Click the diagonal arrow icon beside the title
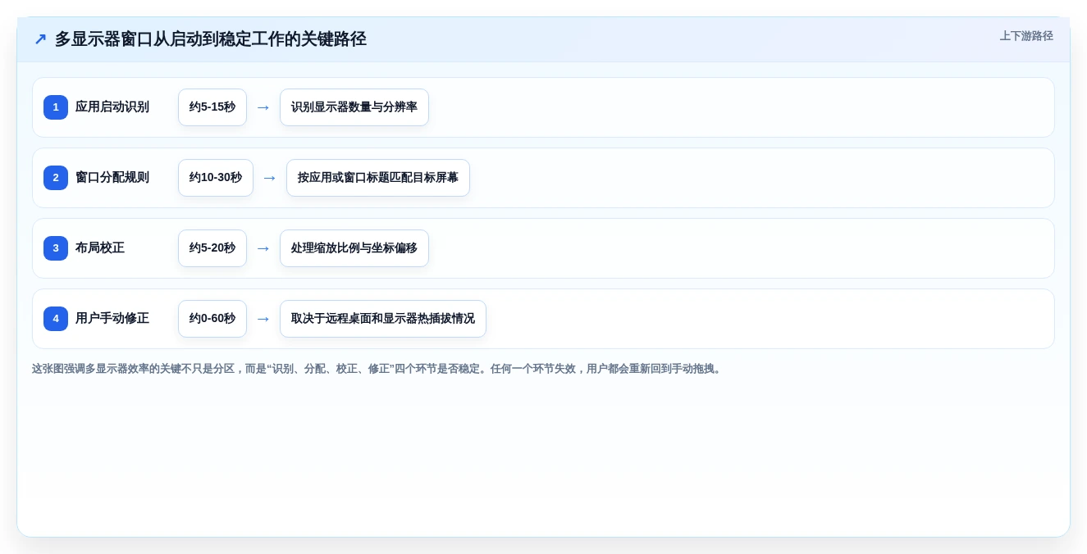The image size is (1087, 554). [x=40, y=39]
